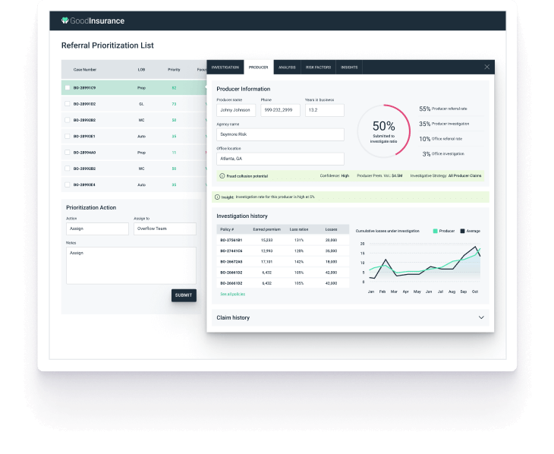Click the Losses column header

(331, 229)
